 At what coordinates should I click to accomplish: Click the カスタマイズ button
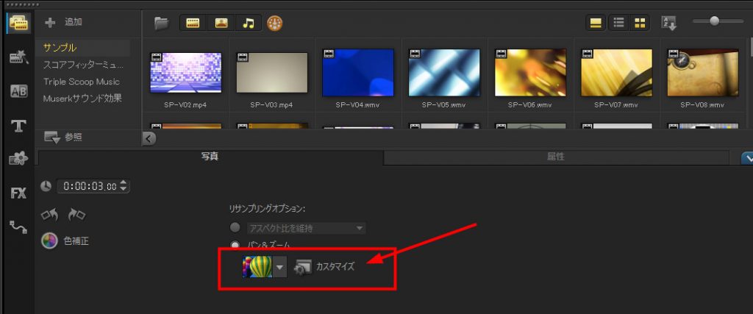pos(324,267)
